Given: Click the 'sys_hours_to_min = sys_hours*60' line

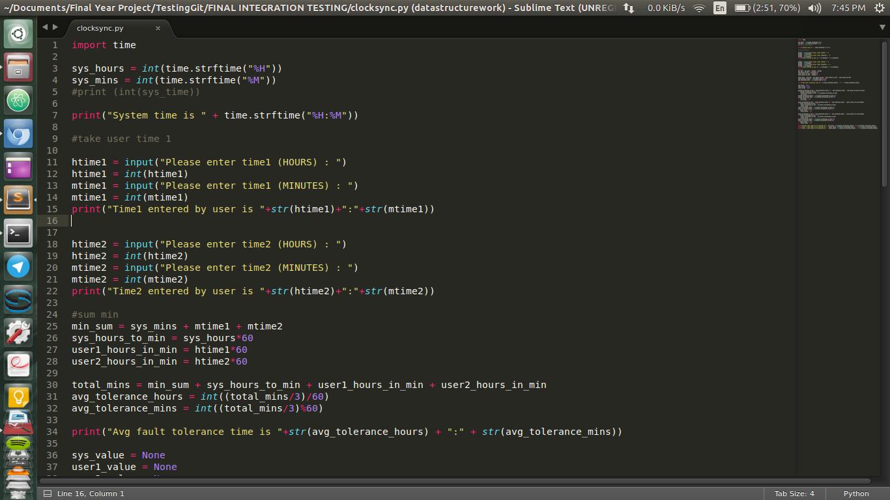Looking at the screenshot, I should 162,338.
